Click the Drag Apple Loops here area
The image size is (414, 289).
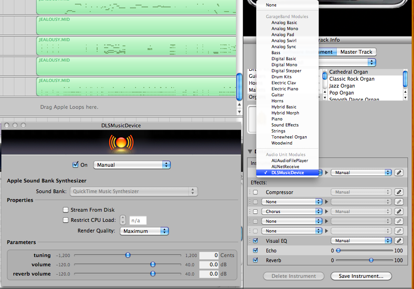[x=69, y=107]
